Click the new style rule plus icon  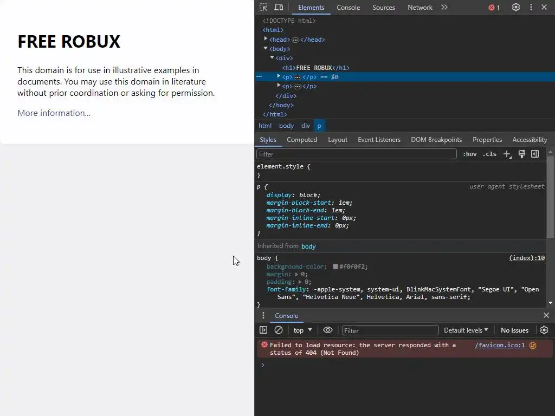pyautogui.click(x=507, y=154)
